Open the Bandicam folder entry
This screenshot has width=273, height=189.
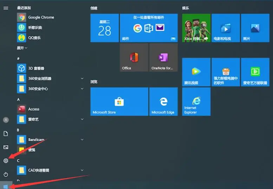click(51, 140)
